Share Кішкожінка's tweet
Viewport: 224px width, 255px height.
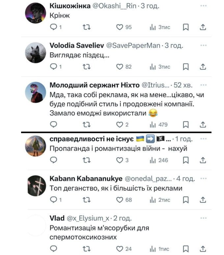pyautogui.click(x=203, y=27)
